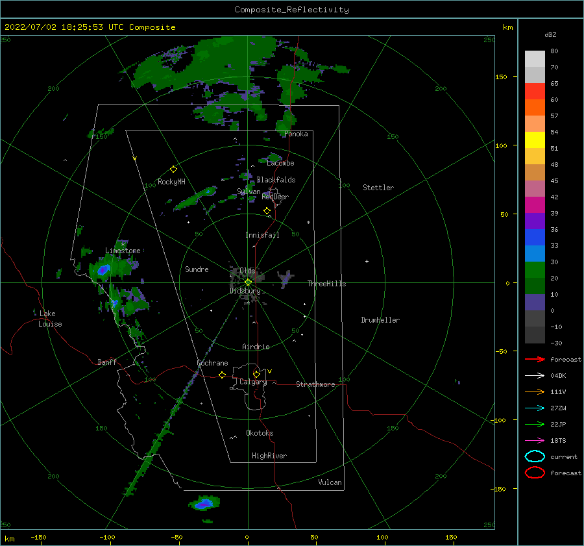The height and width of the screenshot is (546, 584).
Task: Click the blue storm core below Limestone
Action: click(103, 269)
